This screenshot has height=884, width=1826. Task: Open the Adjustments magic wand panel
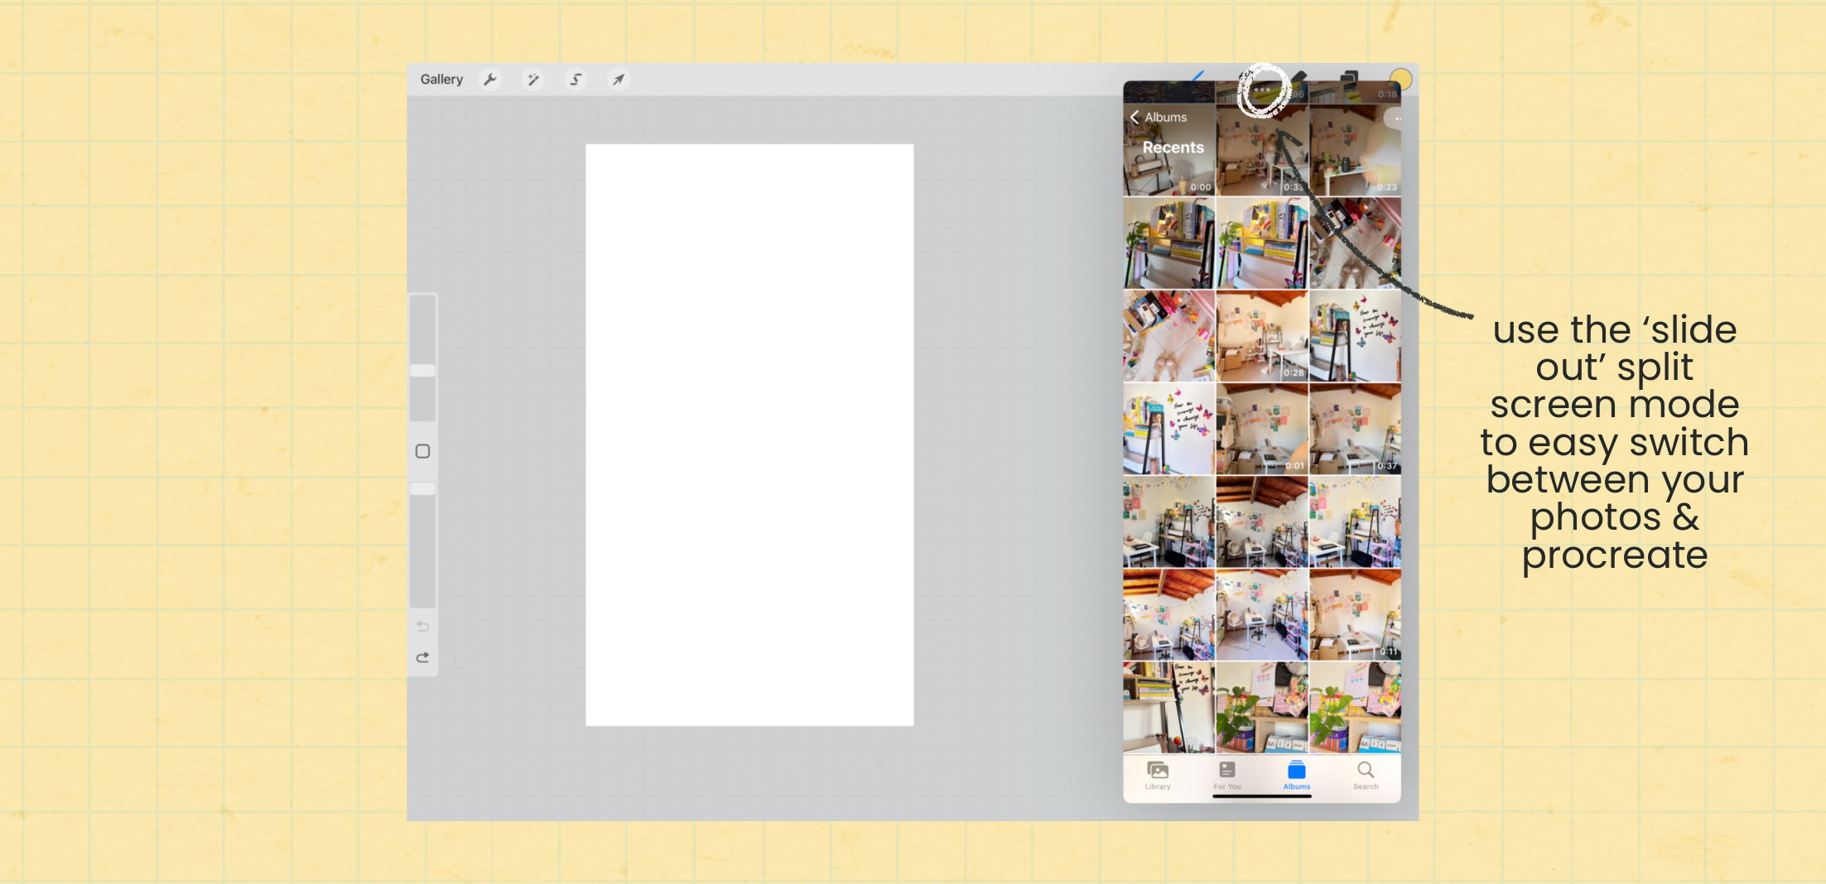(x=532, y=79)
